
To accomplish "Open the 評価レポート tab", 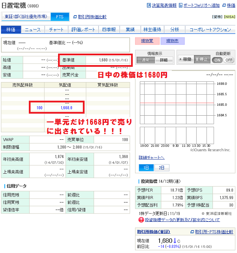I will click(83, 30).
